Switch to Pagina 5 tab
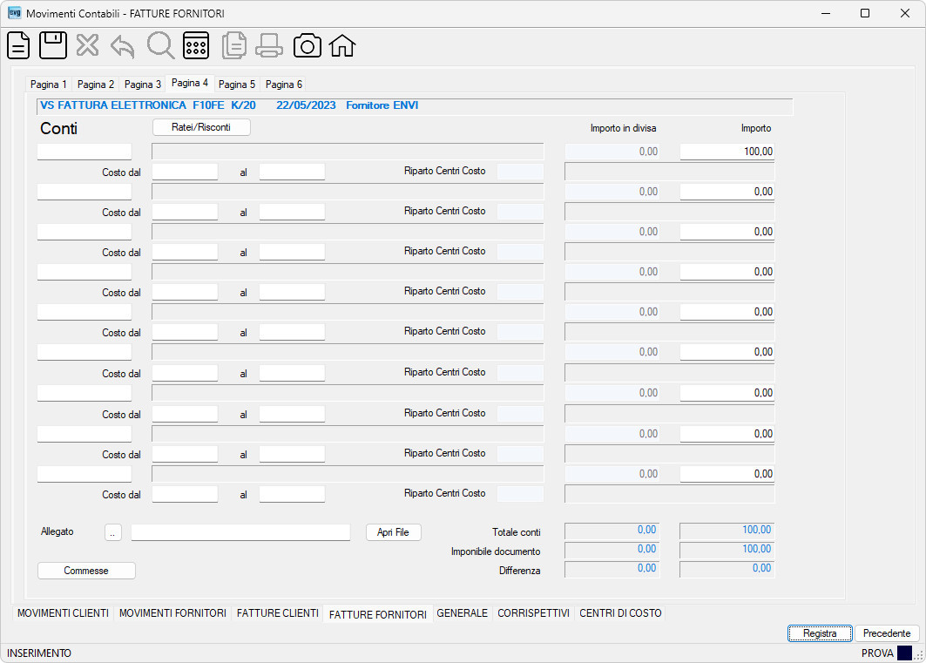The width and height of the screenshot is (926, 663). tap(237, 85)
